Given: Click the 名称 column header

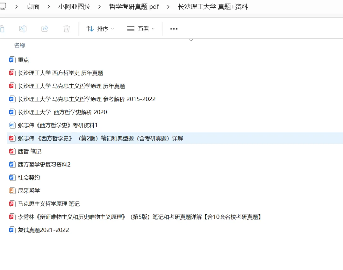Looking at the screenshot, I should click(20, 45).
